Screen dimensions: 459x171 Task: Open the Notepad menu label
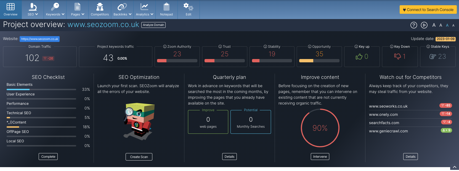click(166, 14)
